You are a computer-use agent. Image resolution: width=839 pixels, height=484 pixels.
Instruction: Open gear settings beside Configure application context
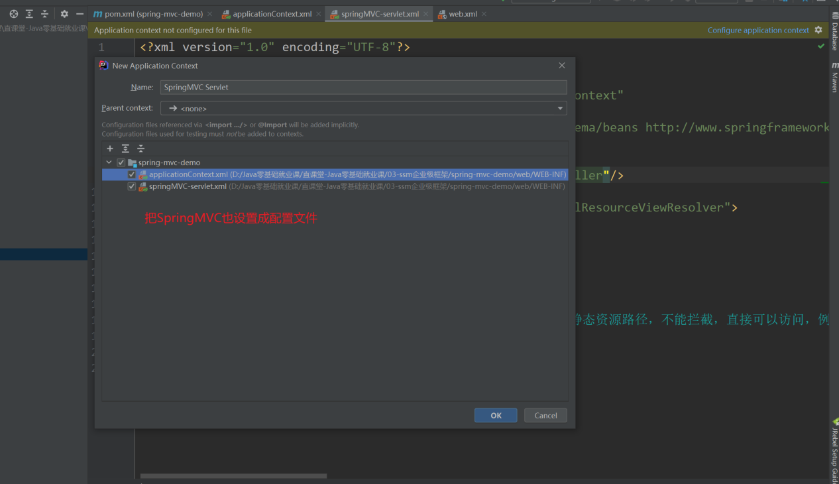pyautogui.click(x=818, y=30)
